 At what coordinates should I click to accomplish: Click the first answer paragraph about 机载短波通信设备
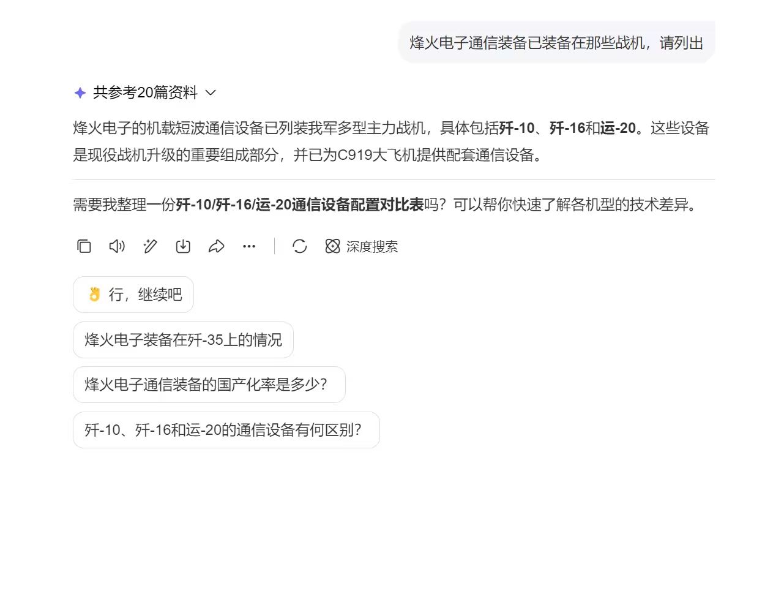coord(391,141)
